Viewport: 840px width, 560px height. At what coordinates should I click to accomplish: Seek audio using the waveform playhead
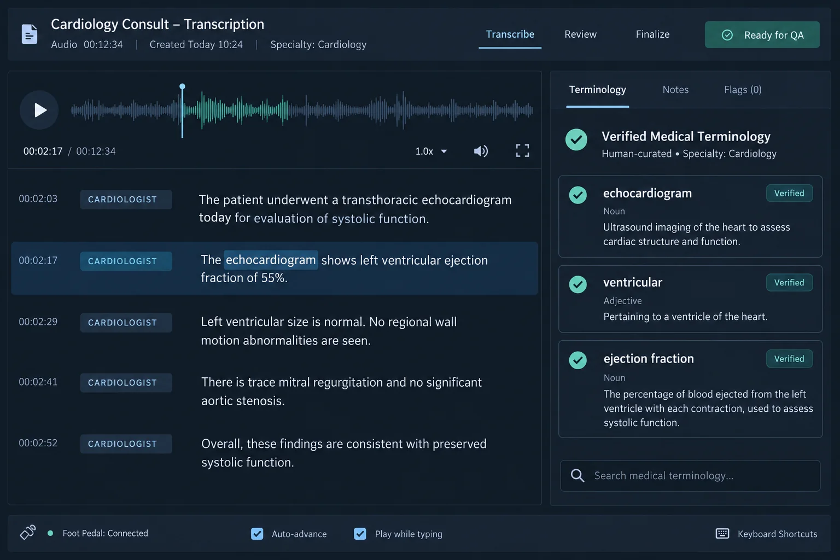(x=182, y=110)
